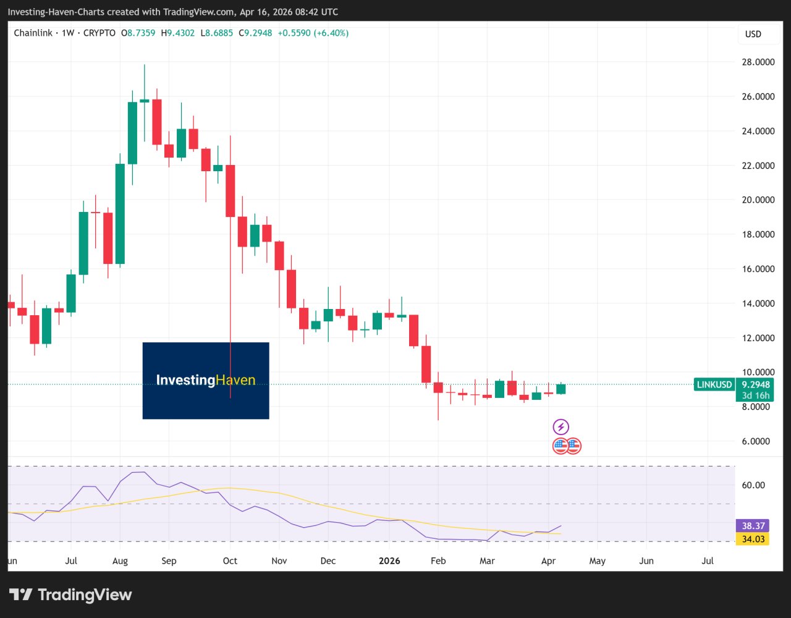Click the Oct label on time axis
This screenshot has height=618, width=791.
(230, 561)
